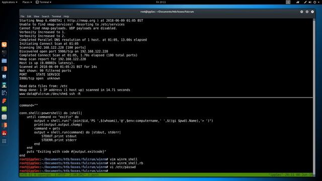Screen dimensions: 322x181
Task: Click 'Not shown: 99 filtered ports' line
Action: [x=45, y=70]
